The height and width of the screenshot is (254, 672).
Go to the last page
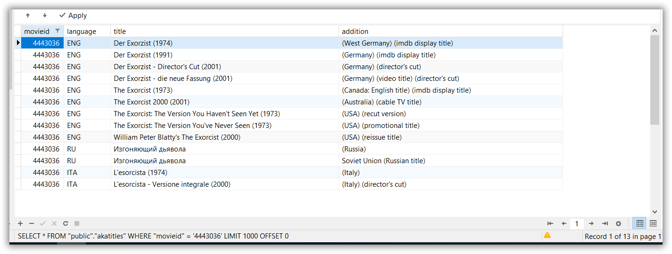tap(605, 223)
